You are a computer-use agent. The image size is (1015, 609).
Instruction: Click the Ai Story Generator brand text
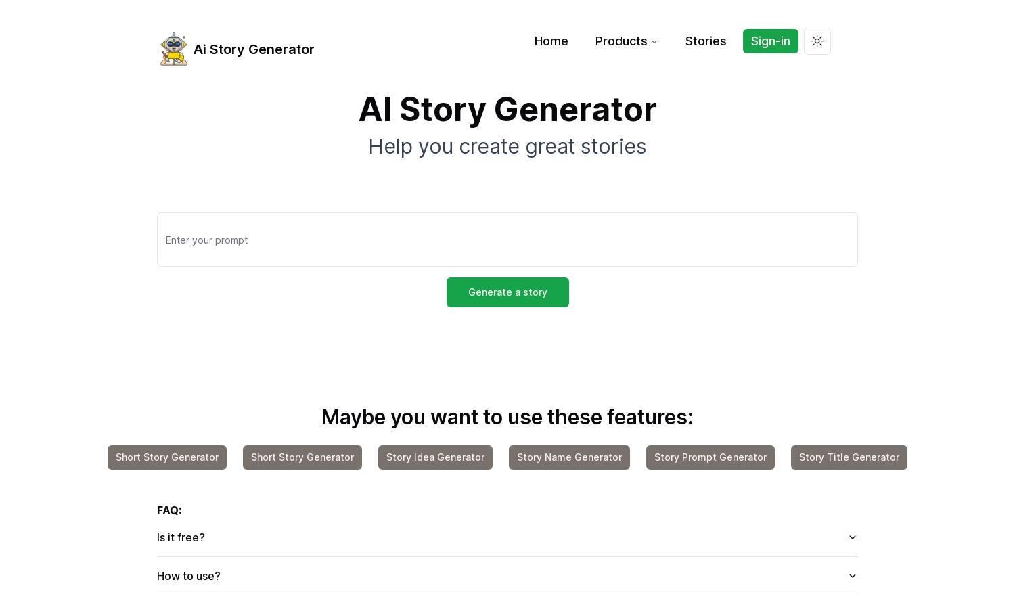[254, 49]
